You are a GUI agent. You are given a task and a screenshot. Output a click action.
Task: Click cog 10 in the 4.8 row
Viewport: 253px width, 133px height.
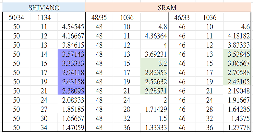pos(127,27)
